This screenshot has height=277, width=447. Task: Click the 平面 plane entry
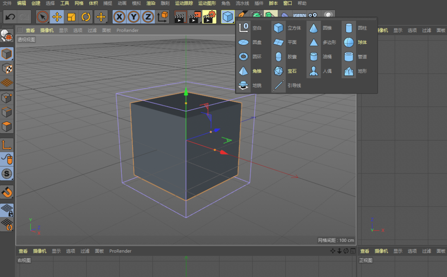285,42
